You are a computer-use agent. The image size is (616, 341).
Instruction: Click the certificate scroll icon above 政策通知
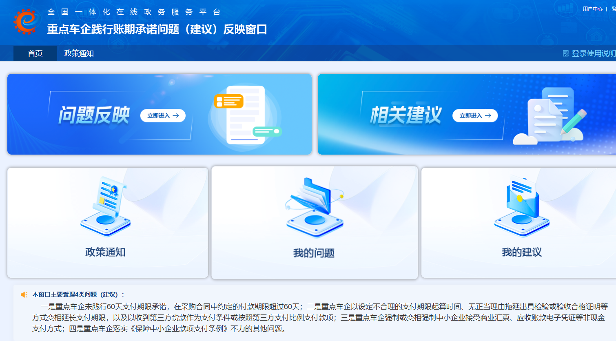point(106,206)
